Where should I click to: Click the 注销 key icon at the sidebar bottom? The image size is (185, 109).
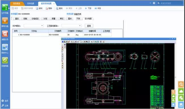[3, 106]
